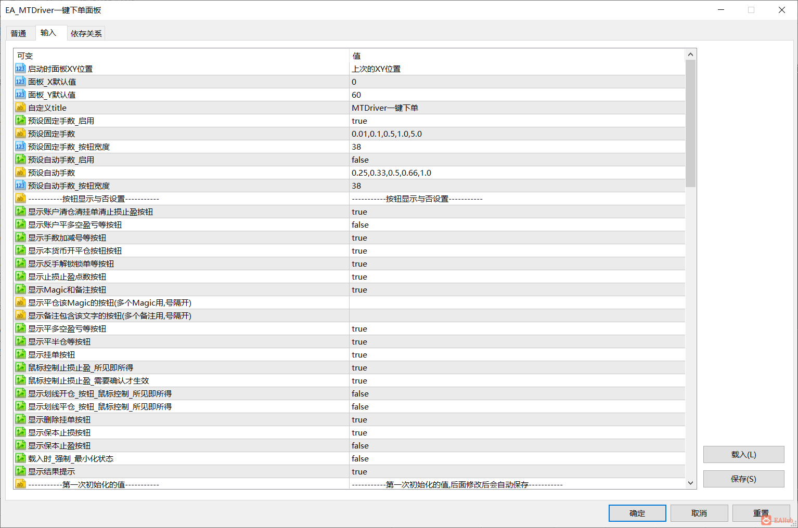Select the true value of 预设固定手数_启用
The image size is (798, 528).
point(359,121)
